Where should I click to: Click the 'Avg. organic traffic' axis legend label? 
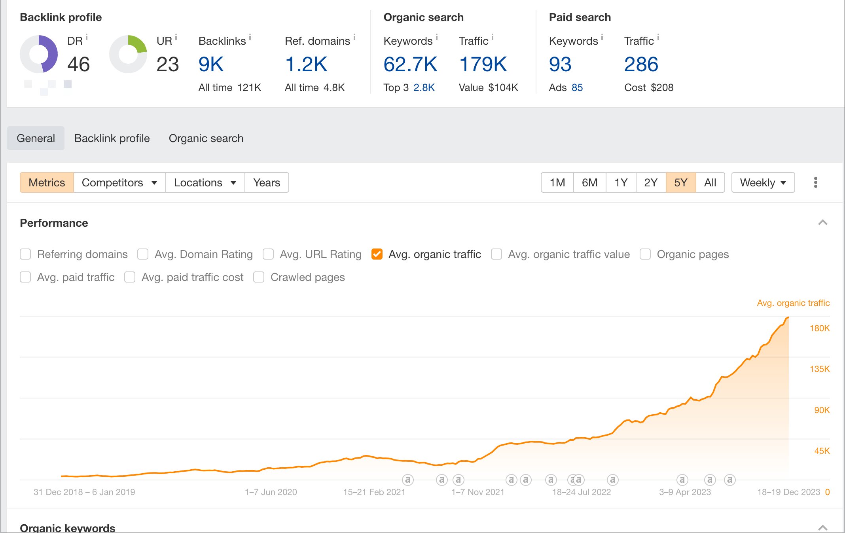coord(793,303)
